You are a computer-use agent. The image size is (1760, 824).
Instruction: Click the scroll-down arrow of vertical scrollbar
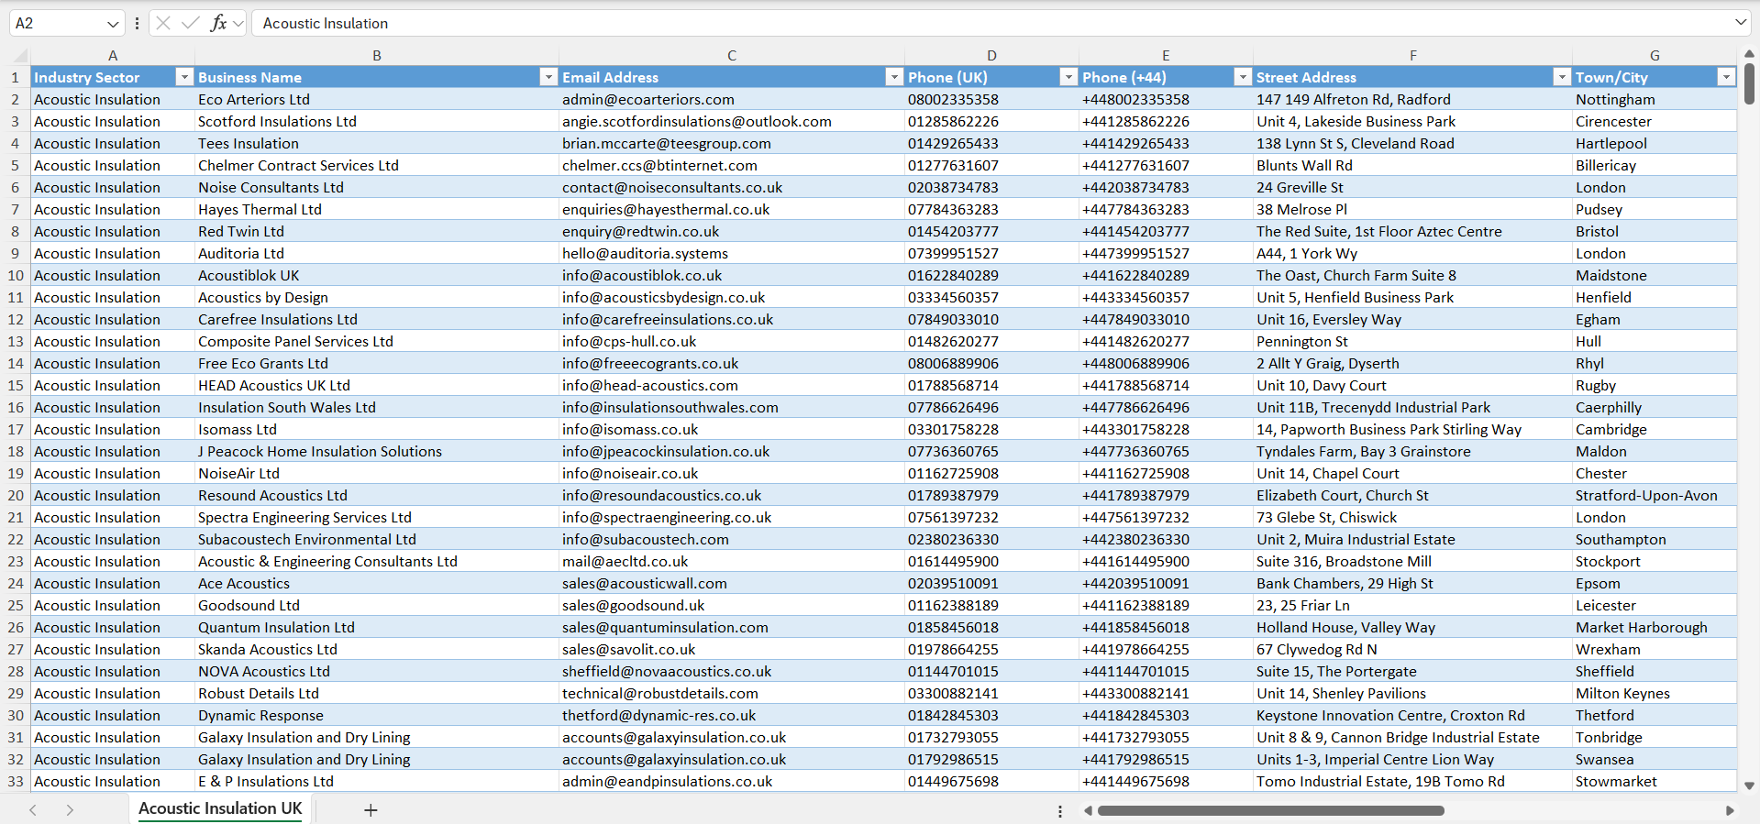1749,786
